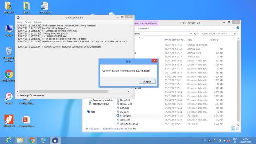Sort by Tipo column header
256x144 pixels.
pyautogui.click(x=190, y=40)
